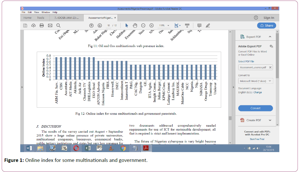Open Microsoft Word format dropdown
This screenshot has height=172, width=299.
tap(255, 81)
